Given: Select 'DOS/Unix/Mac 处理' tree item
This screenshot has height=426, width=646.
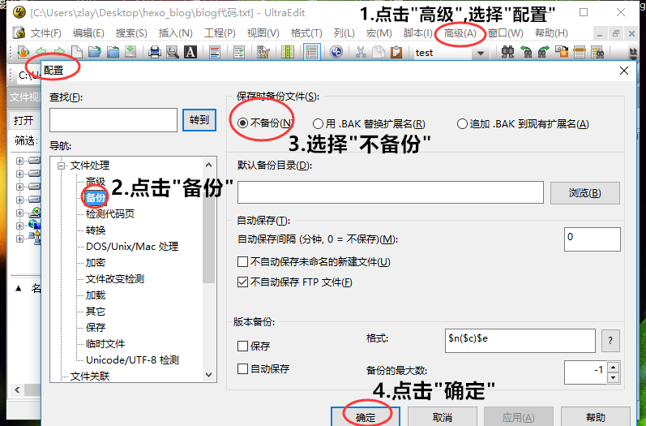Looking at the screenshot, I should pos(132,246).
